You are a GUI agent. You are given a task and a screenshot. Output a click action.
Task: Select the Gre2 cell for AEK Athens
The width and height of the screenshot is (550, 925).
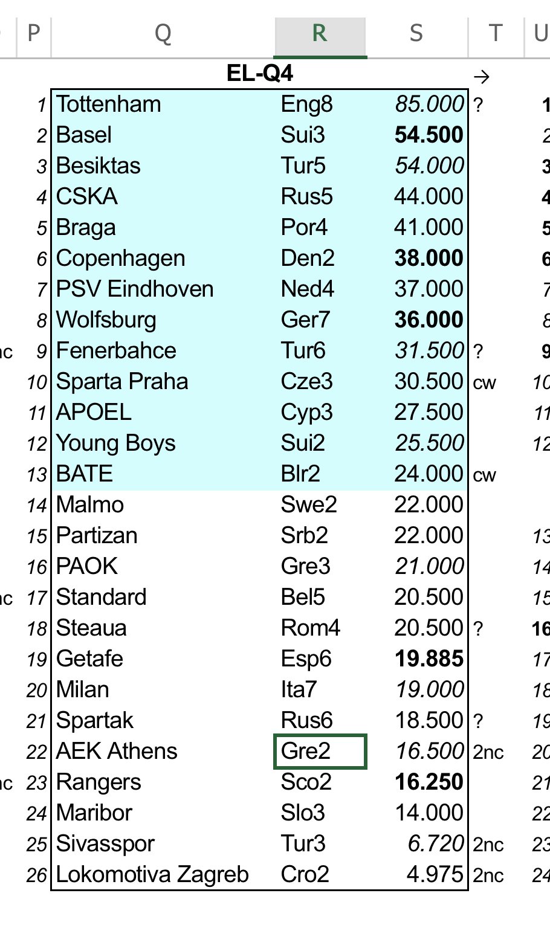320,752
